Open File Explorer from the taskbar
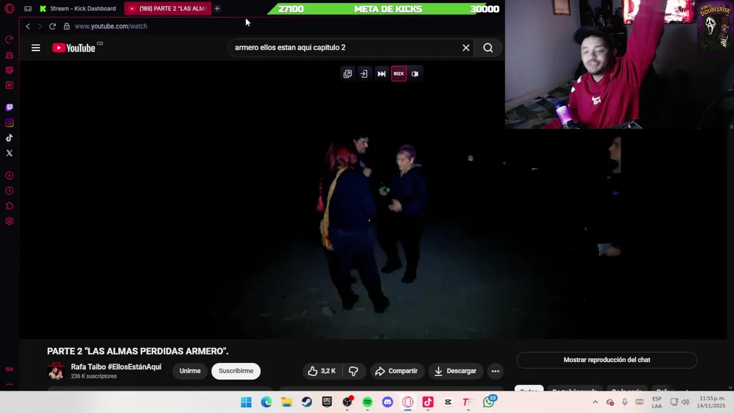This screenshot has width=734, height=413. tap(287, 403)
